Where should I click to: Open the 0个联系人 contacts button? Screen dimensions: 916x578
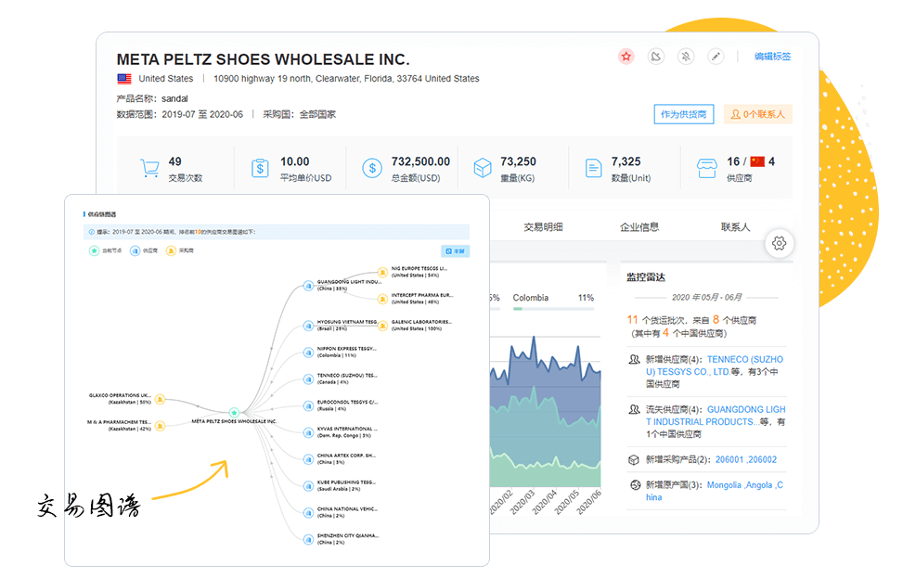757,114
